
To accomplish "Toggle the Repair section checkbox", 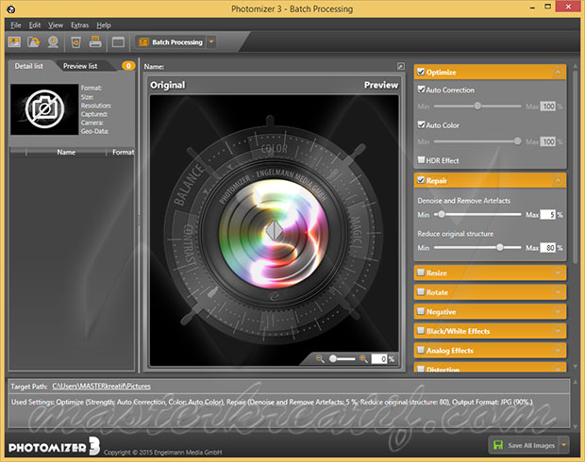I will pyautogui.click(x=421, y=180).
